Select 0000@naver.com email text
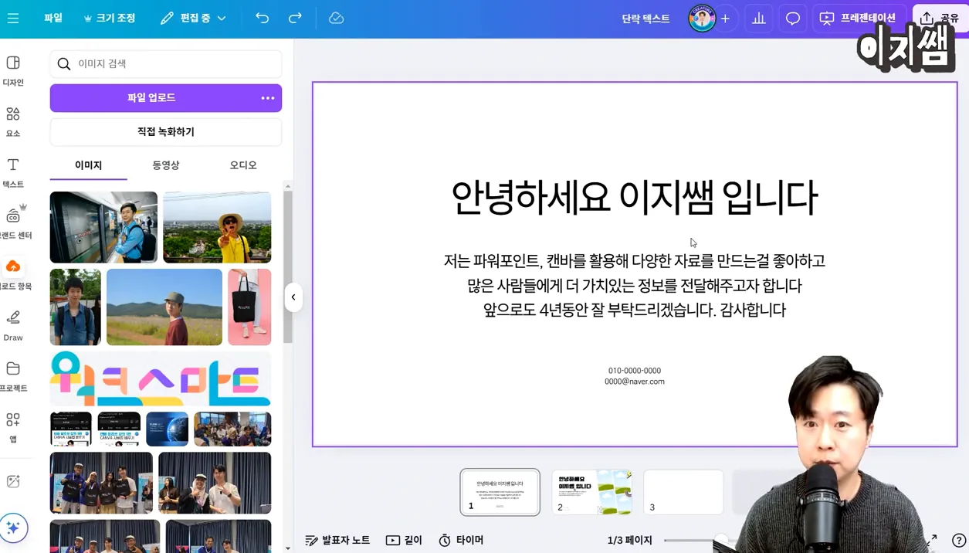969x553 pixels. 635,382
